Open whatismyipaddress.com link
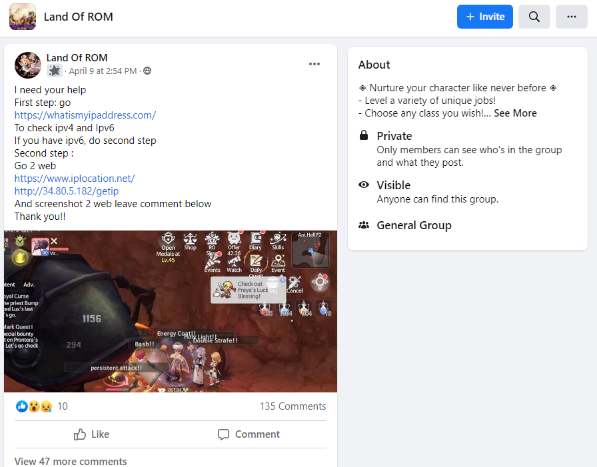 click(85, 115)
